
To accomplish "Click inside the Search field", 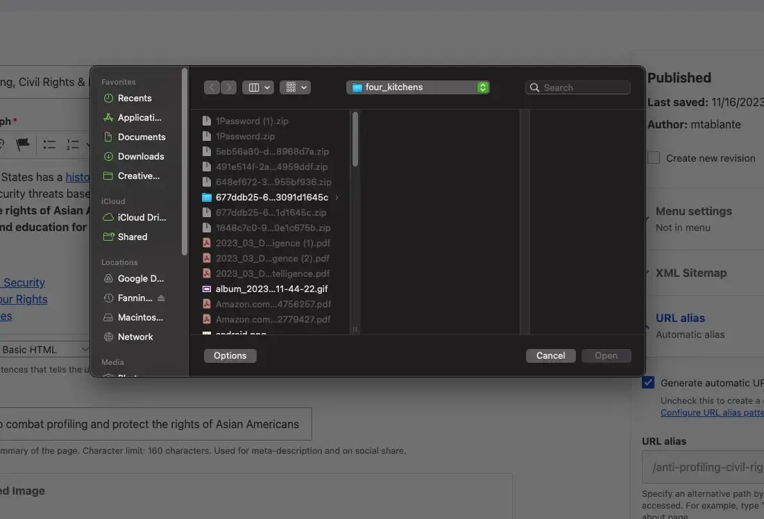I will click(578, 87).
